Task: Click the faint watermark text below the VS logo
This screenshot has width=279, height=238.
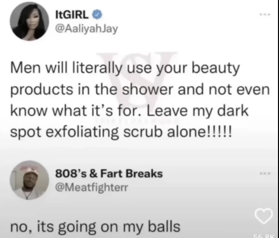Action: pyautogui.click(x=137, y=121)
